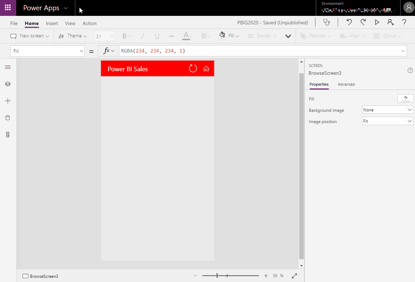Select BrowseScreen3 in the bottom breadcrumb
This screenshot has height=282, width=415.
pyautogui.click(x=41, y=276)
